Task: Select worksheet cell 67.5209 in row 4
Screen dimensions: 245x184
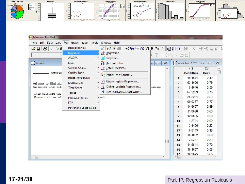Action: click(x=191, y=92)
